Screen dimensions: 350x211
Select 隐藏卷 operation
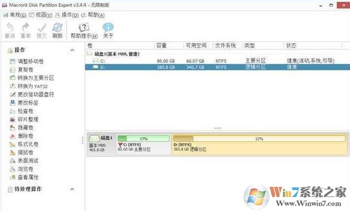[x=22, y=128]
